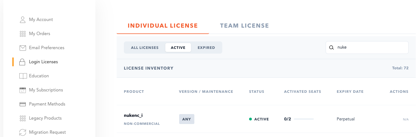Screen dimensions: 418x137
Task: Click the Email Preferences envelope icon
Action: pyautogui.click(x=23, y=48)
